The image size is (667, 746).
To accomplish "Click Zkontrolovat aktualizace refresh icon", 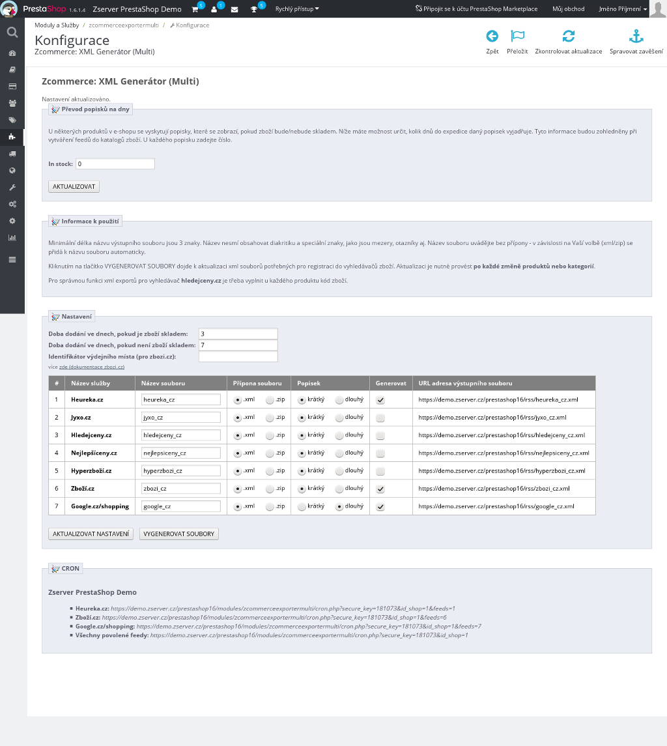I will pyautogui.click(x=569, y=36).
